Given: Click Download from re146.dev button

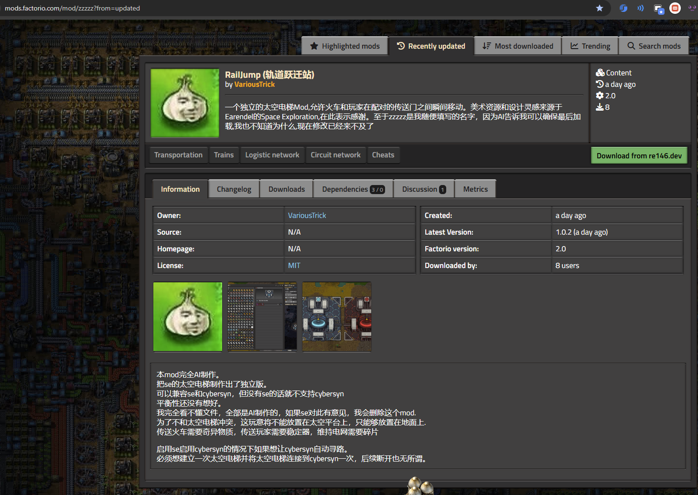Looking at the screenshot, I should (639, 156).
